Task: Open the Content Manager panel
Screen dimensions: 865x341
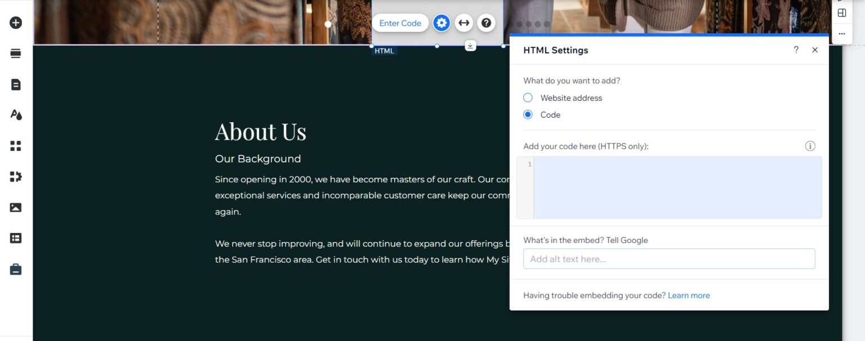Action: (15, 238)
